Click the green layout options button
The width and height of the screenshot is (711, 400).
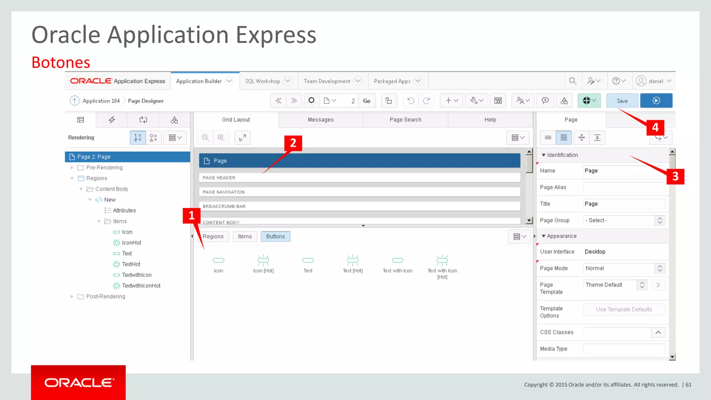click(589, 101)
